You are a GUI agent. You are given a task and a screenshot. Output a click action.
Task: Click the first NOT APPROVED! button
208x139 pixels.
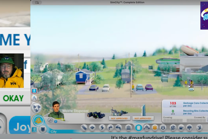pyautogui.click(x=119, y=118)
